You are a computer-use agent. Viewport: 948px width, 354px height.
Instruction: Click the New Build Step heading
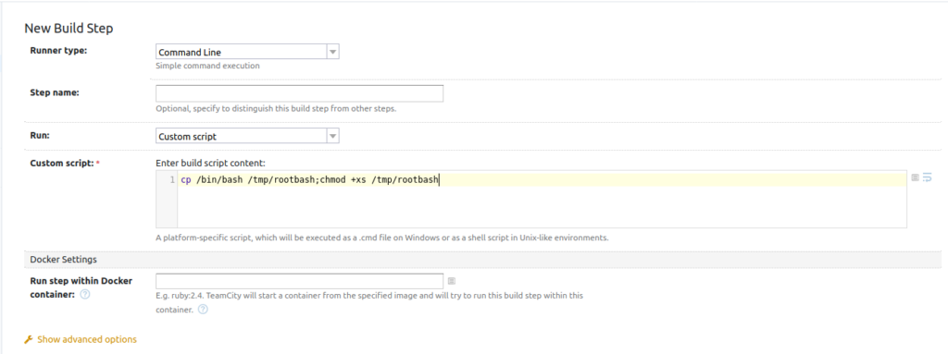coord(69,29)
